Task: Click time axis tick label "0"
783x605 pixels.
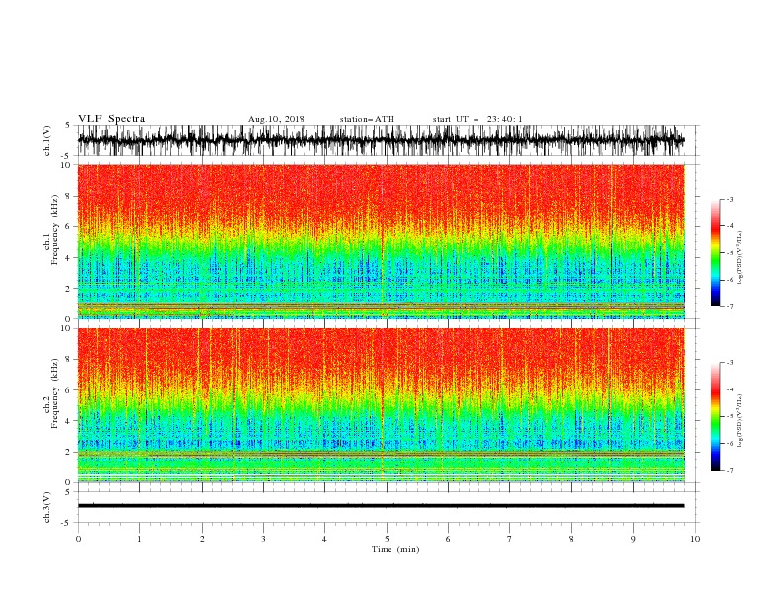Action: click(78, 539)
